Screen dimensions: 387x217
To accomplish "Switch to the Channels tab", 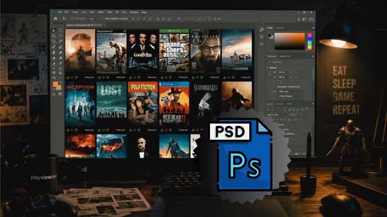I will point(279,104).
